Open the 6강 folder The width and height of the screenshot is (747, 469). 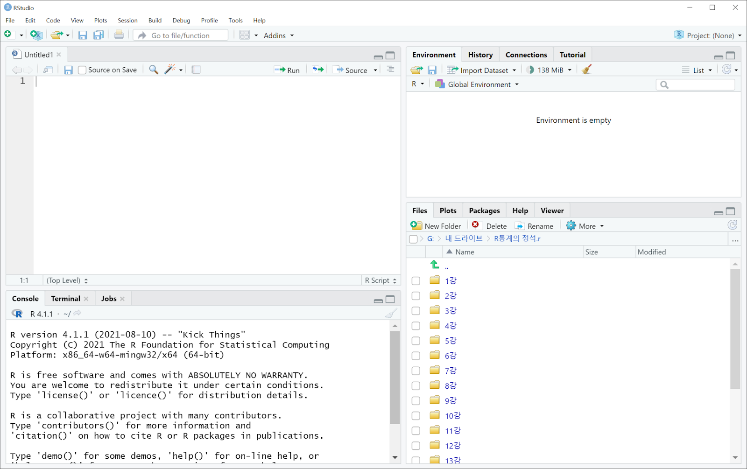pos(450,356)
